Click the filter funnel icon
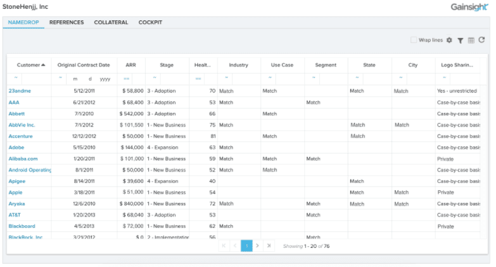The width and height of the screenshot is (496, 267). click(x=461, y=41)
